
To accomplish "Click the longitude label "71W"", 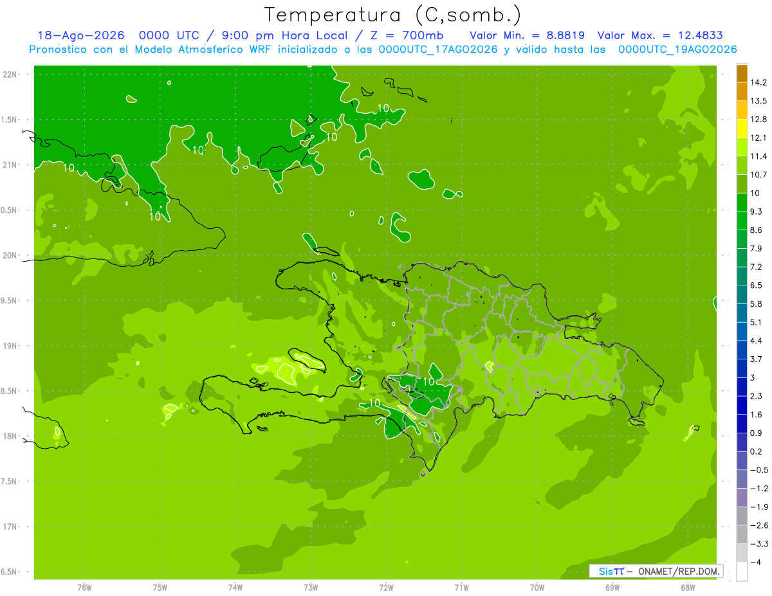I will click(461, 588).
